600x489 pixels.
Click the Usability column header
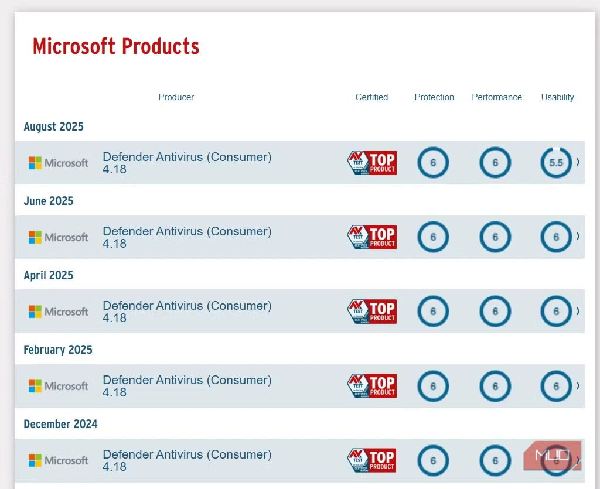click(x=557, y=97)
